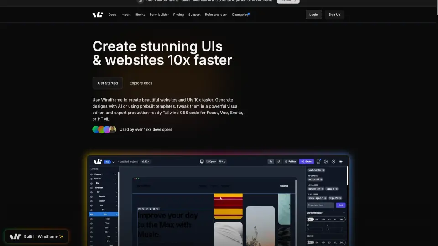Click the save icon next to Export
This screenshot has height=246, width=438.
pos(318,161)
